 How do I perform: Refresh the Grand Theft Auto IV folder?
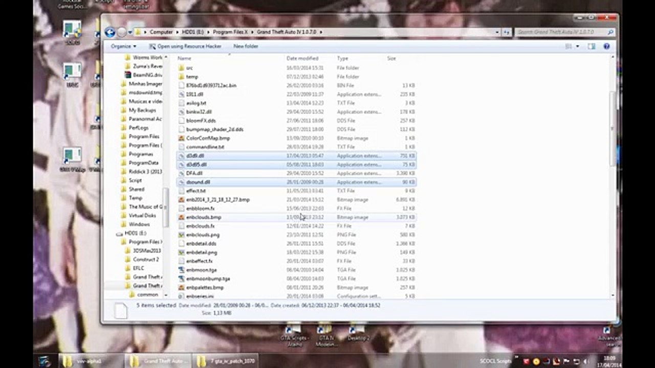[506, 32]
